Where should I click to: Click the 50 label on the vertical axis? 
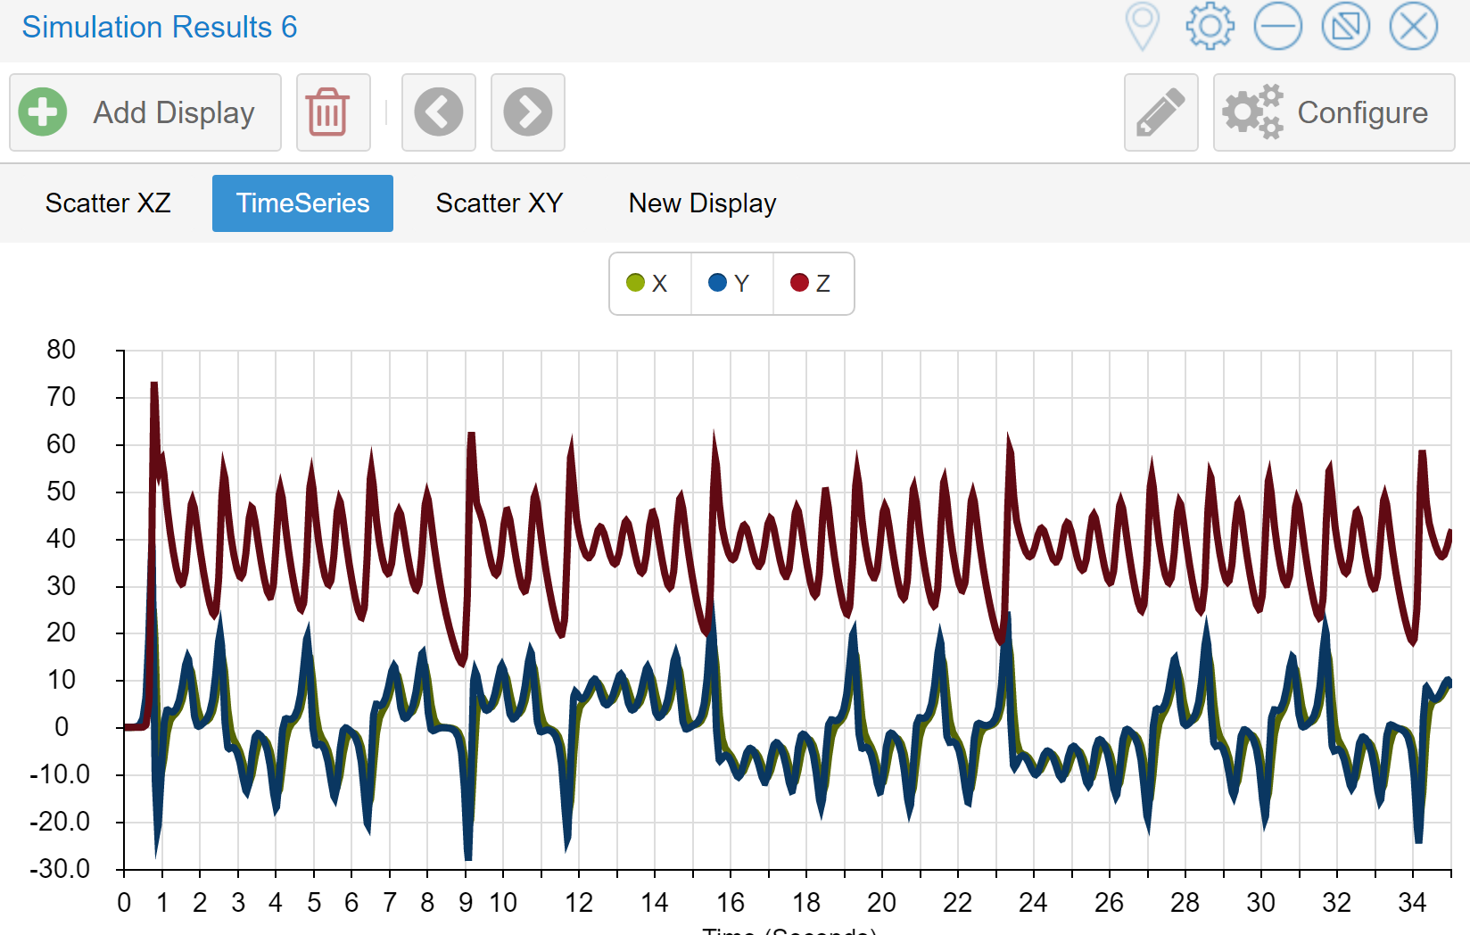(62, 492)
